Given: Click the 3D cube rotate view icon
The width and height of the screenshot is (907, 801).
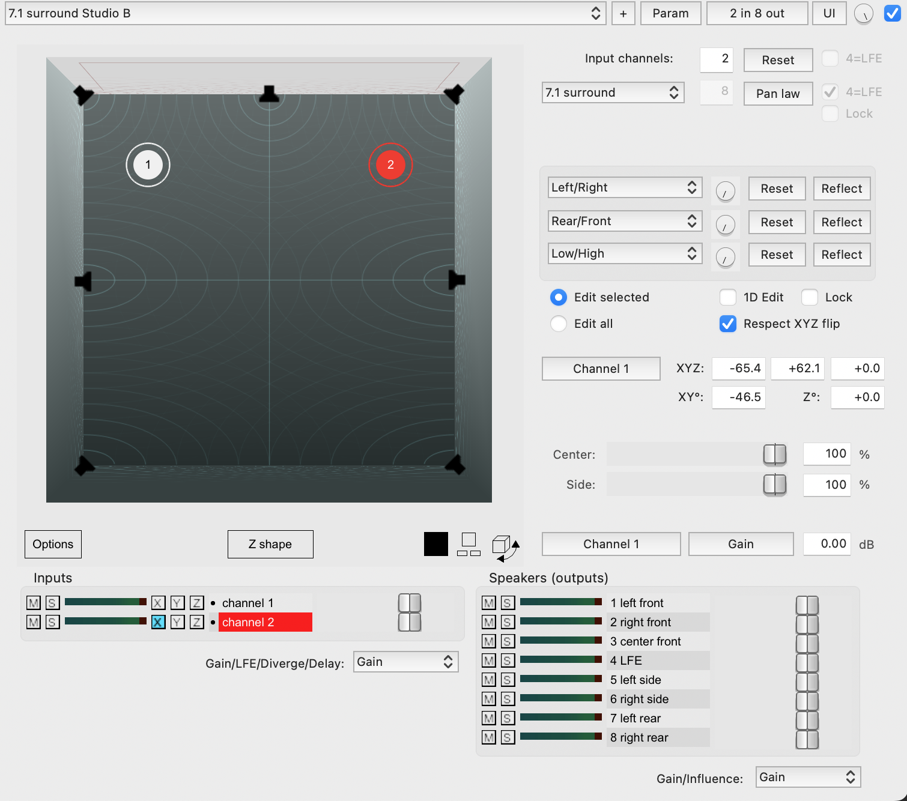Looking at the screenshot, I should 505,546.
